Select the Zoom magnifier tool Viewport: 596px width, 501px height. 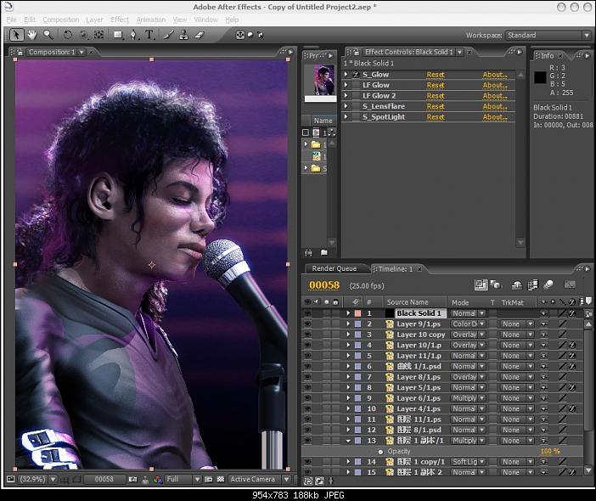pyautogui.click(x=48, y=35)
